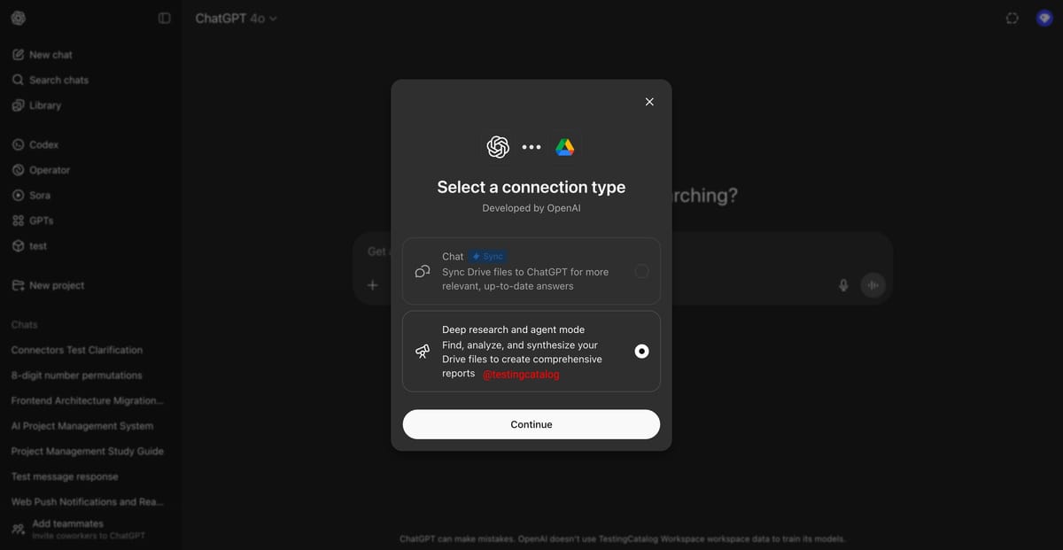Open the Connectors Test Clarification chat
Image resolution: width=1063 pixels, height=550 pixels.
pos(77,350)
